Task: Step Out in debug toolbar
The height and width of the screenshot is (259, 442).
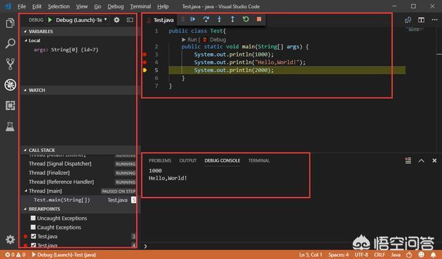Action: 233,19
